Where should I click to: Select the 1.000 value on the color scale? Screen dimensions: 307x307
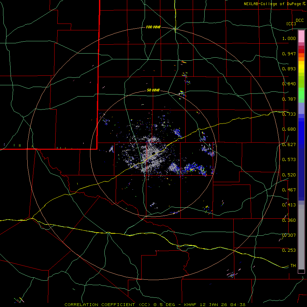point(289,38)
